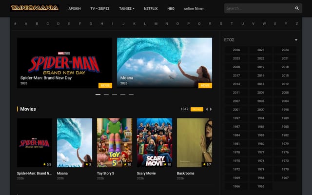Open the Moana featured banner
This screenshot has height=195, width=312.
point(164,63)
